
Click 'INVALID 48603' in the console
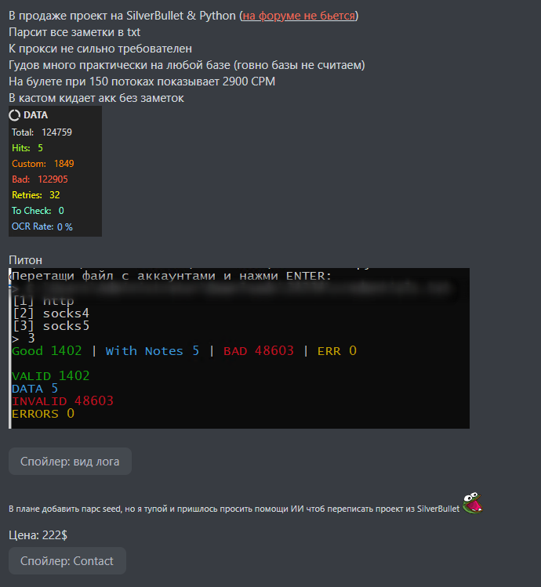coord(63,401)
